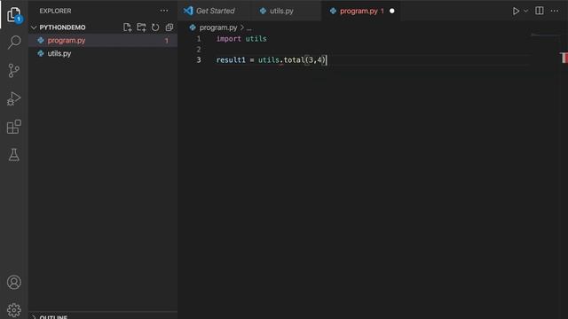Refresh the Explorer file list
This screenshot has height=319, width=568.
(x=155, y=27)
